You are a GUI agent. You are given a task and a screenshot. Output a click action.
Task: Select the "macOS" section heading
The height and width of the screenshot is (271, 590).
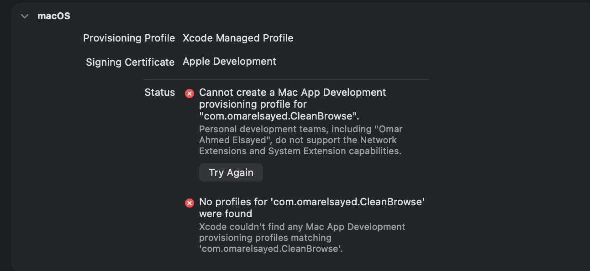(54, 16)
